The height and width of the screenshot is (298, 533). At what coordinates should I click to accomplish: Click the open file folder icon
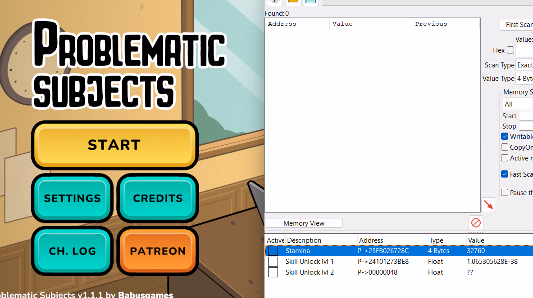pyautogui.click(x=293, y=1)
